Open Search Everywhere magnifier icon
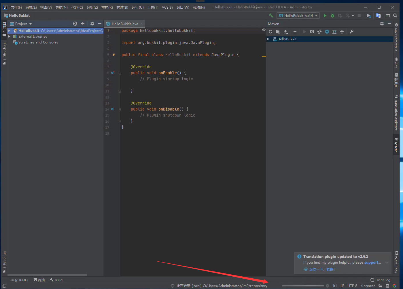The image size is (403, 289). coord(395,16)
